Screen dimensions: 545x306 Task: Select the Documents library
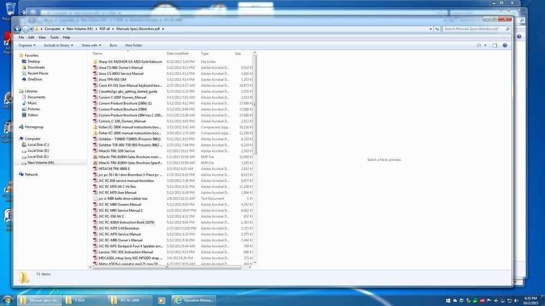(37, 97)
